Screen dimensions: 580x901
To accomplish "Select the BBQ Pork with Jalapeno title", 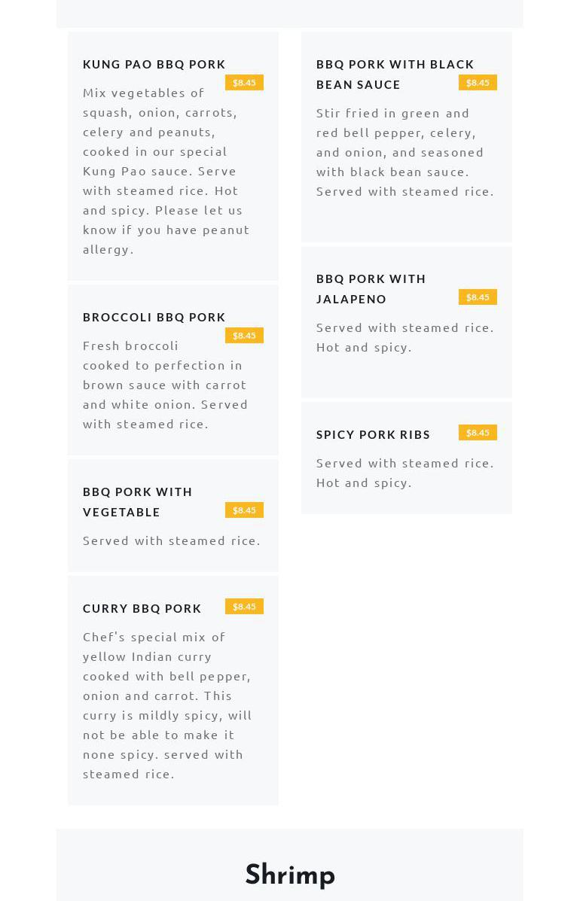I will [x=371, y=289].
